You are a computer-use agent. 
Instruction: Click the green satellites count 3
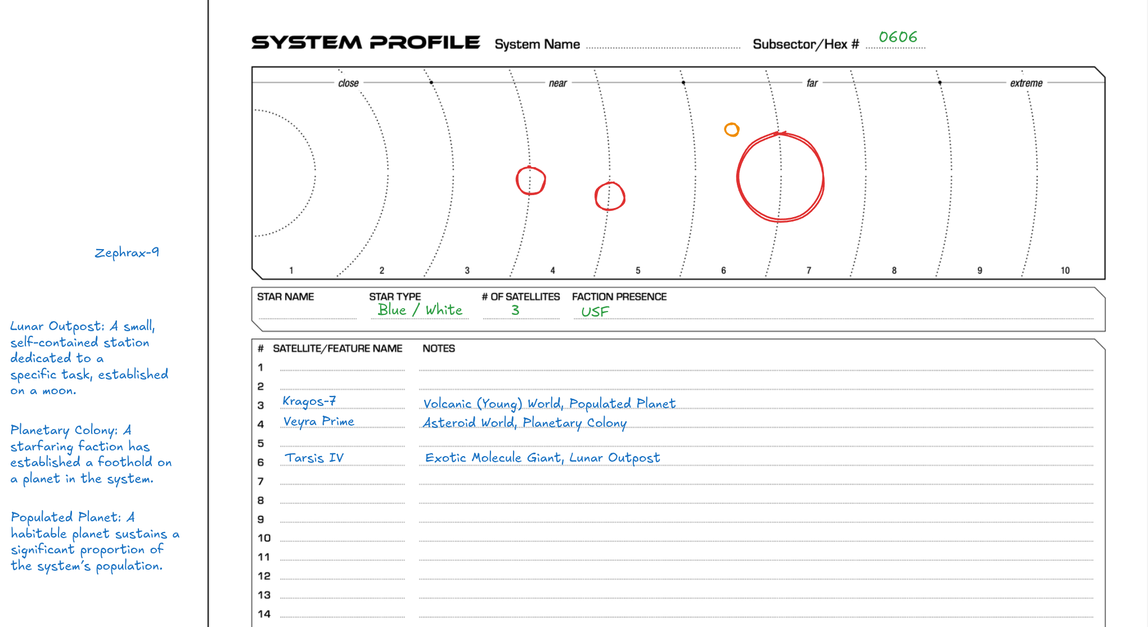(x=515, y=310)
